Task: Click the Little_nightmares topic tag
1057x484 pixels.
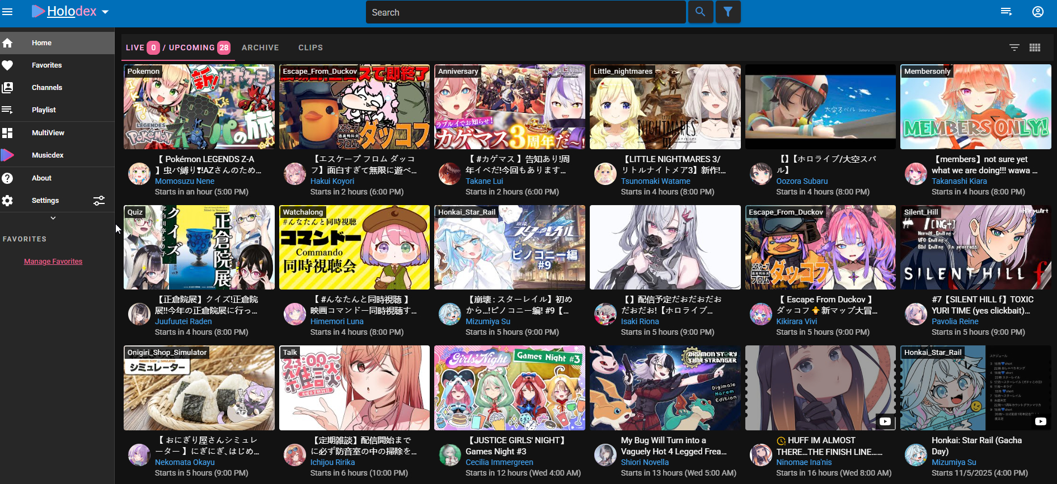Action: click(623, 71)
